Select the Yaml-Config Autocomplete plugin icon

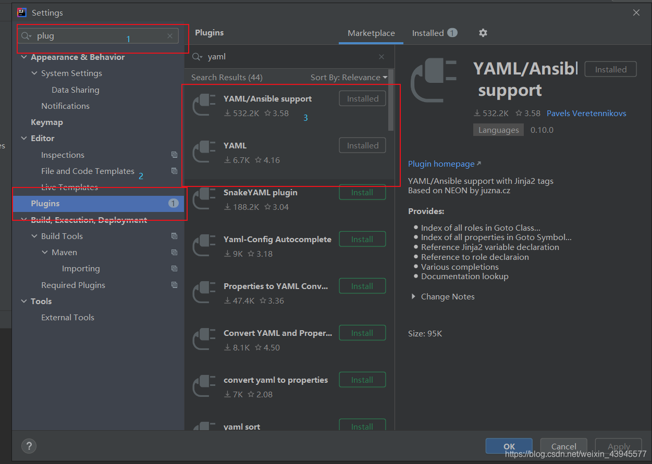tap(204, 245)
